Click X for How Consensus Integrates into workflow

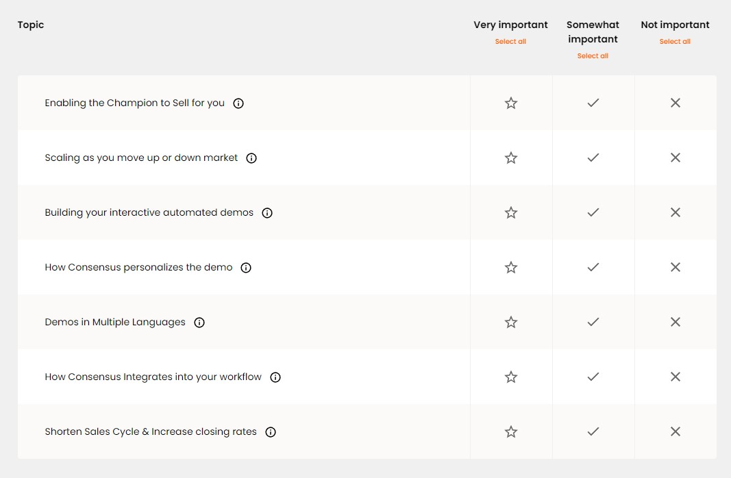tap(675, 377)
